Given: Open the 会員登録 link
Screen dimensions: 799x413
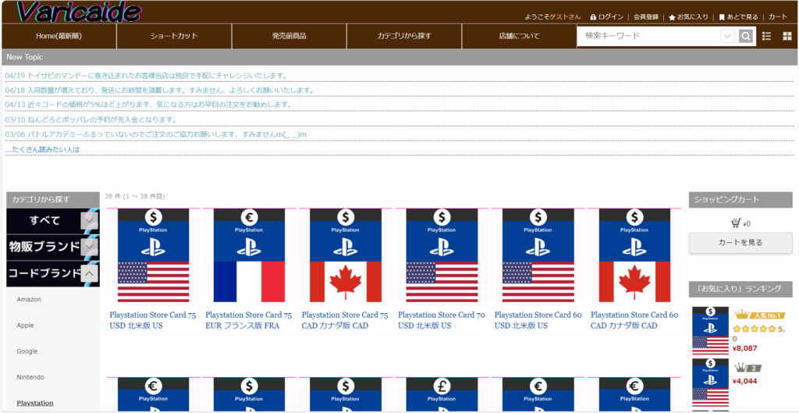Looking at the screenshot, I should [x=646, y=17].
